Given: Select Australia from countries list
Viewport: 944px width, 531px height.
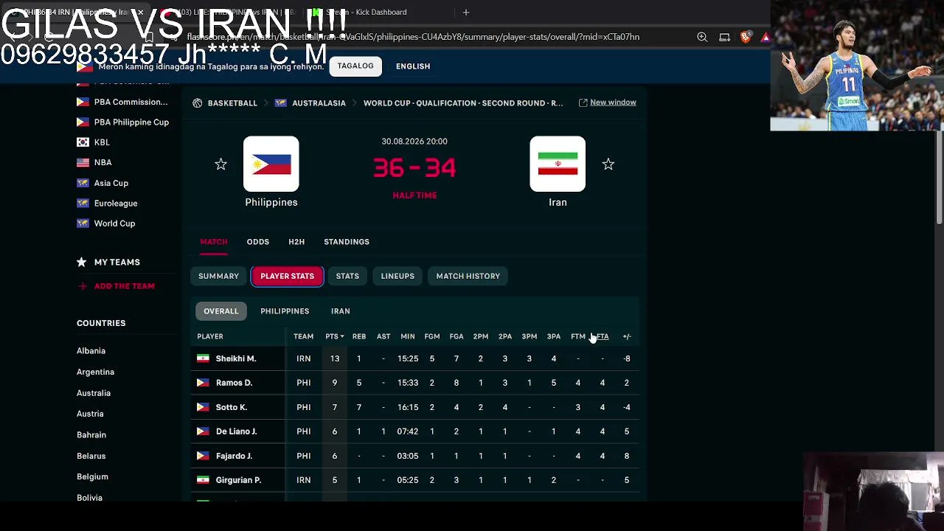Looking at the screenshot, I should (94, 393).
